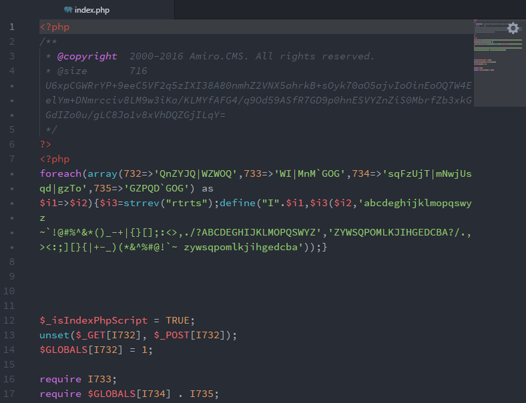Click the opening <?php tag on line 1
The image size is (526, 403).
click(x=55, y=27)
